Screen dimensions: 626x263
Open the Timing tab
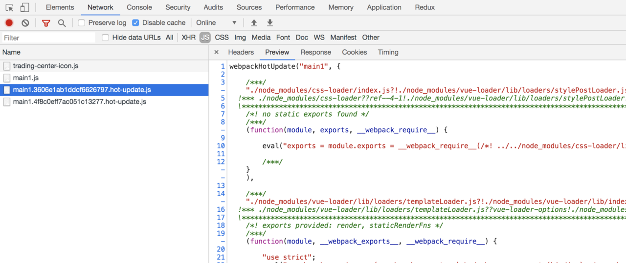point(388,52)
